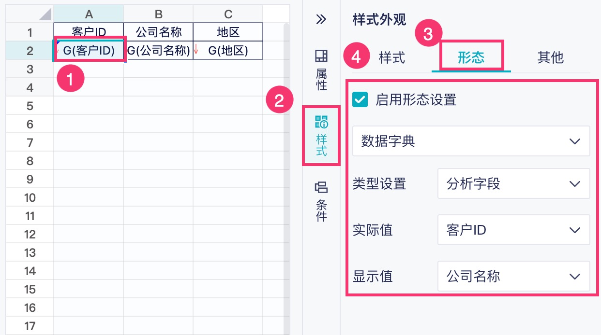Select the 形态 tab
The height and width of the screenshot is (335, 601).
coord(471,57)
